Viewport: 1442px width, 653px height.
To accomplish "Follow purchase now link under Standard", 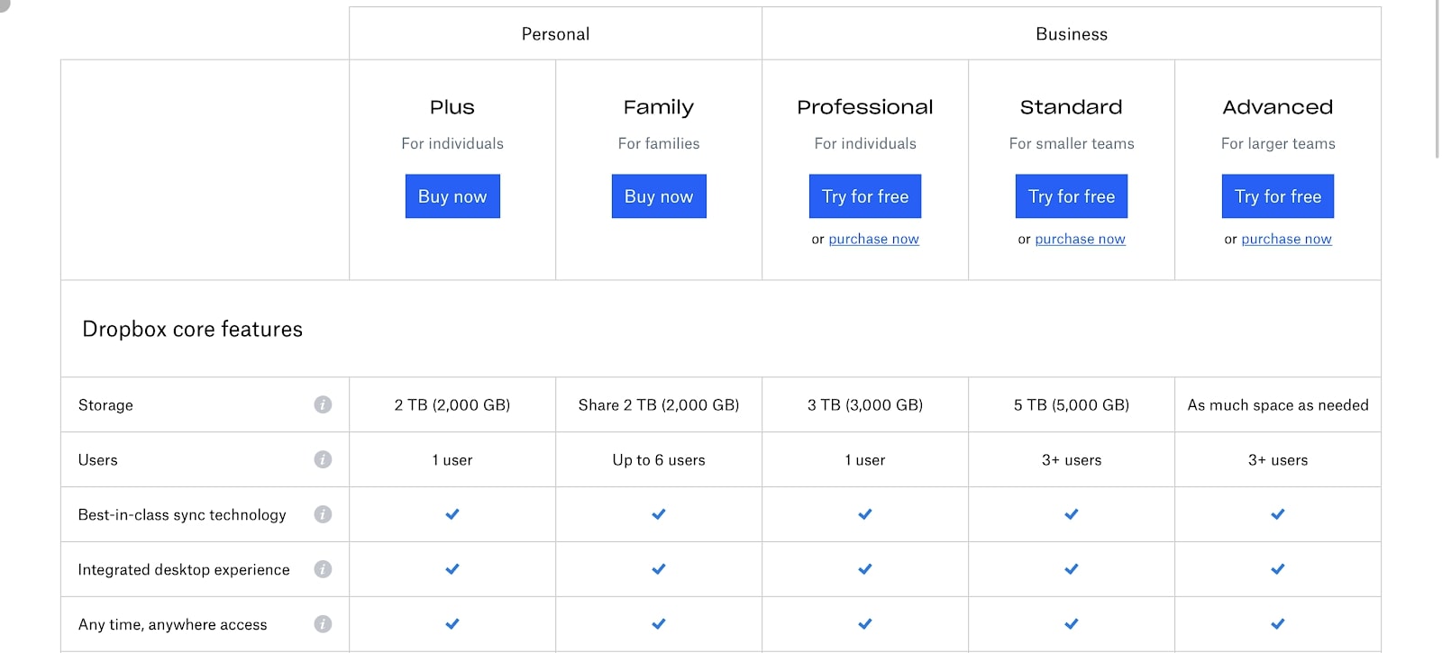I will click(x=1080, y=239).
